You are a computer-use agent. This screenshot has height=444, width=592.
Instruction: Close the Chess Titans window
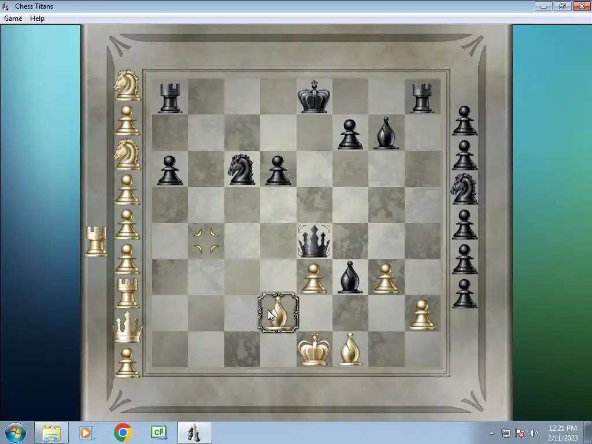pyautogui.click(x=582, y=6)
